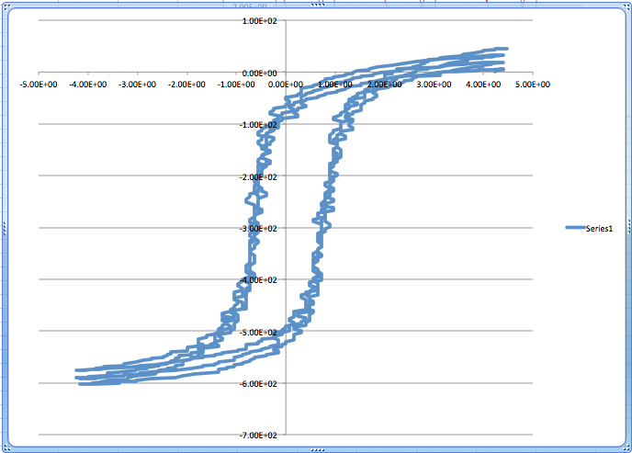The height and width of the screenshot is (453, 632).
Task: Select the -4.00E+02 vertical axis label
Action: pos(260,279)
